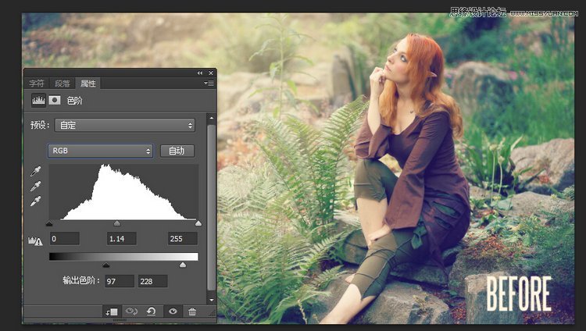Click the layer mask icon
This screenshot has height=331, width=586.
(x=55, y=100)
